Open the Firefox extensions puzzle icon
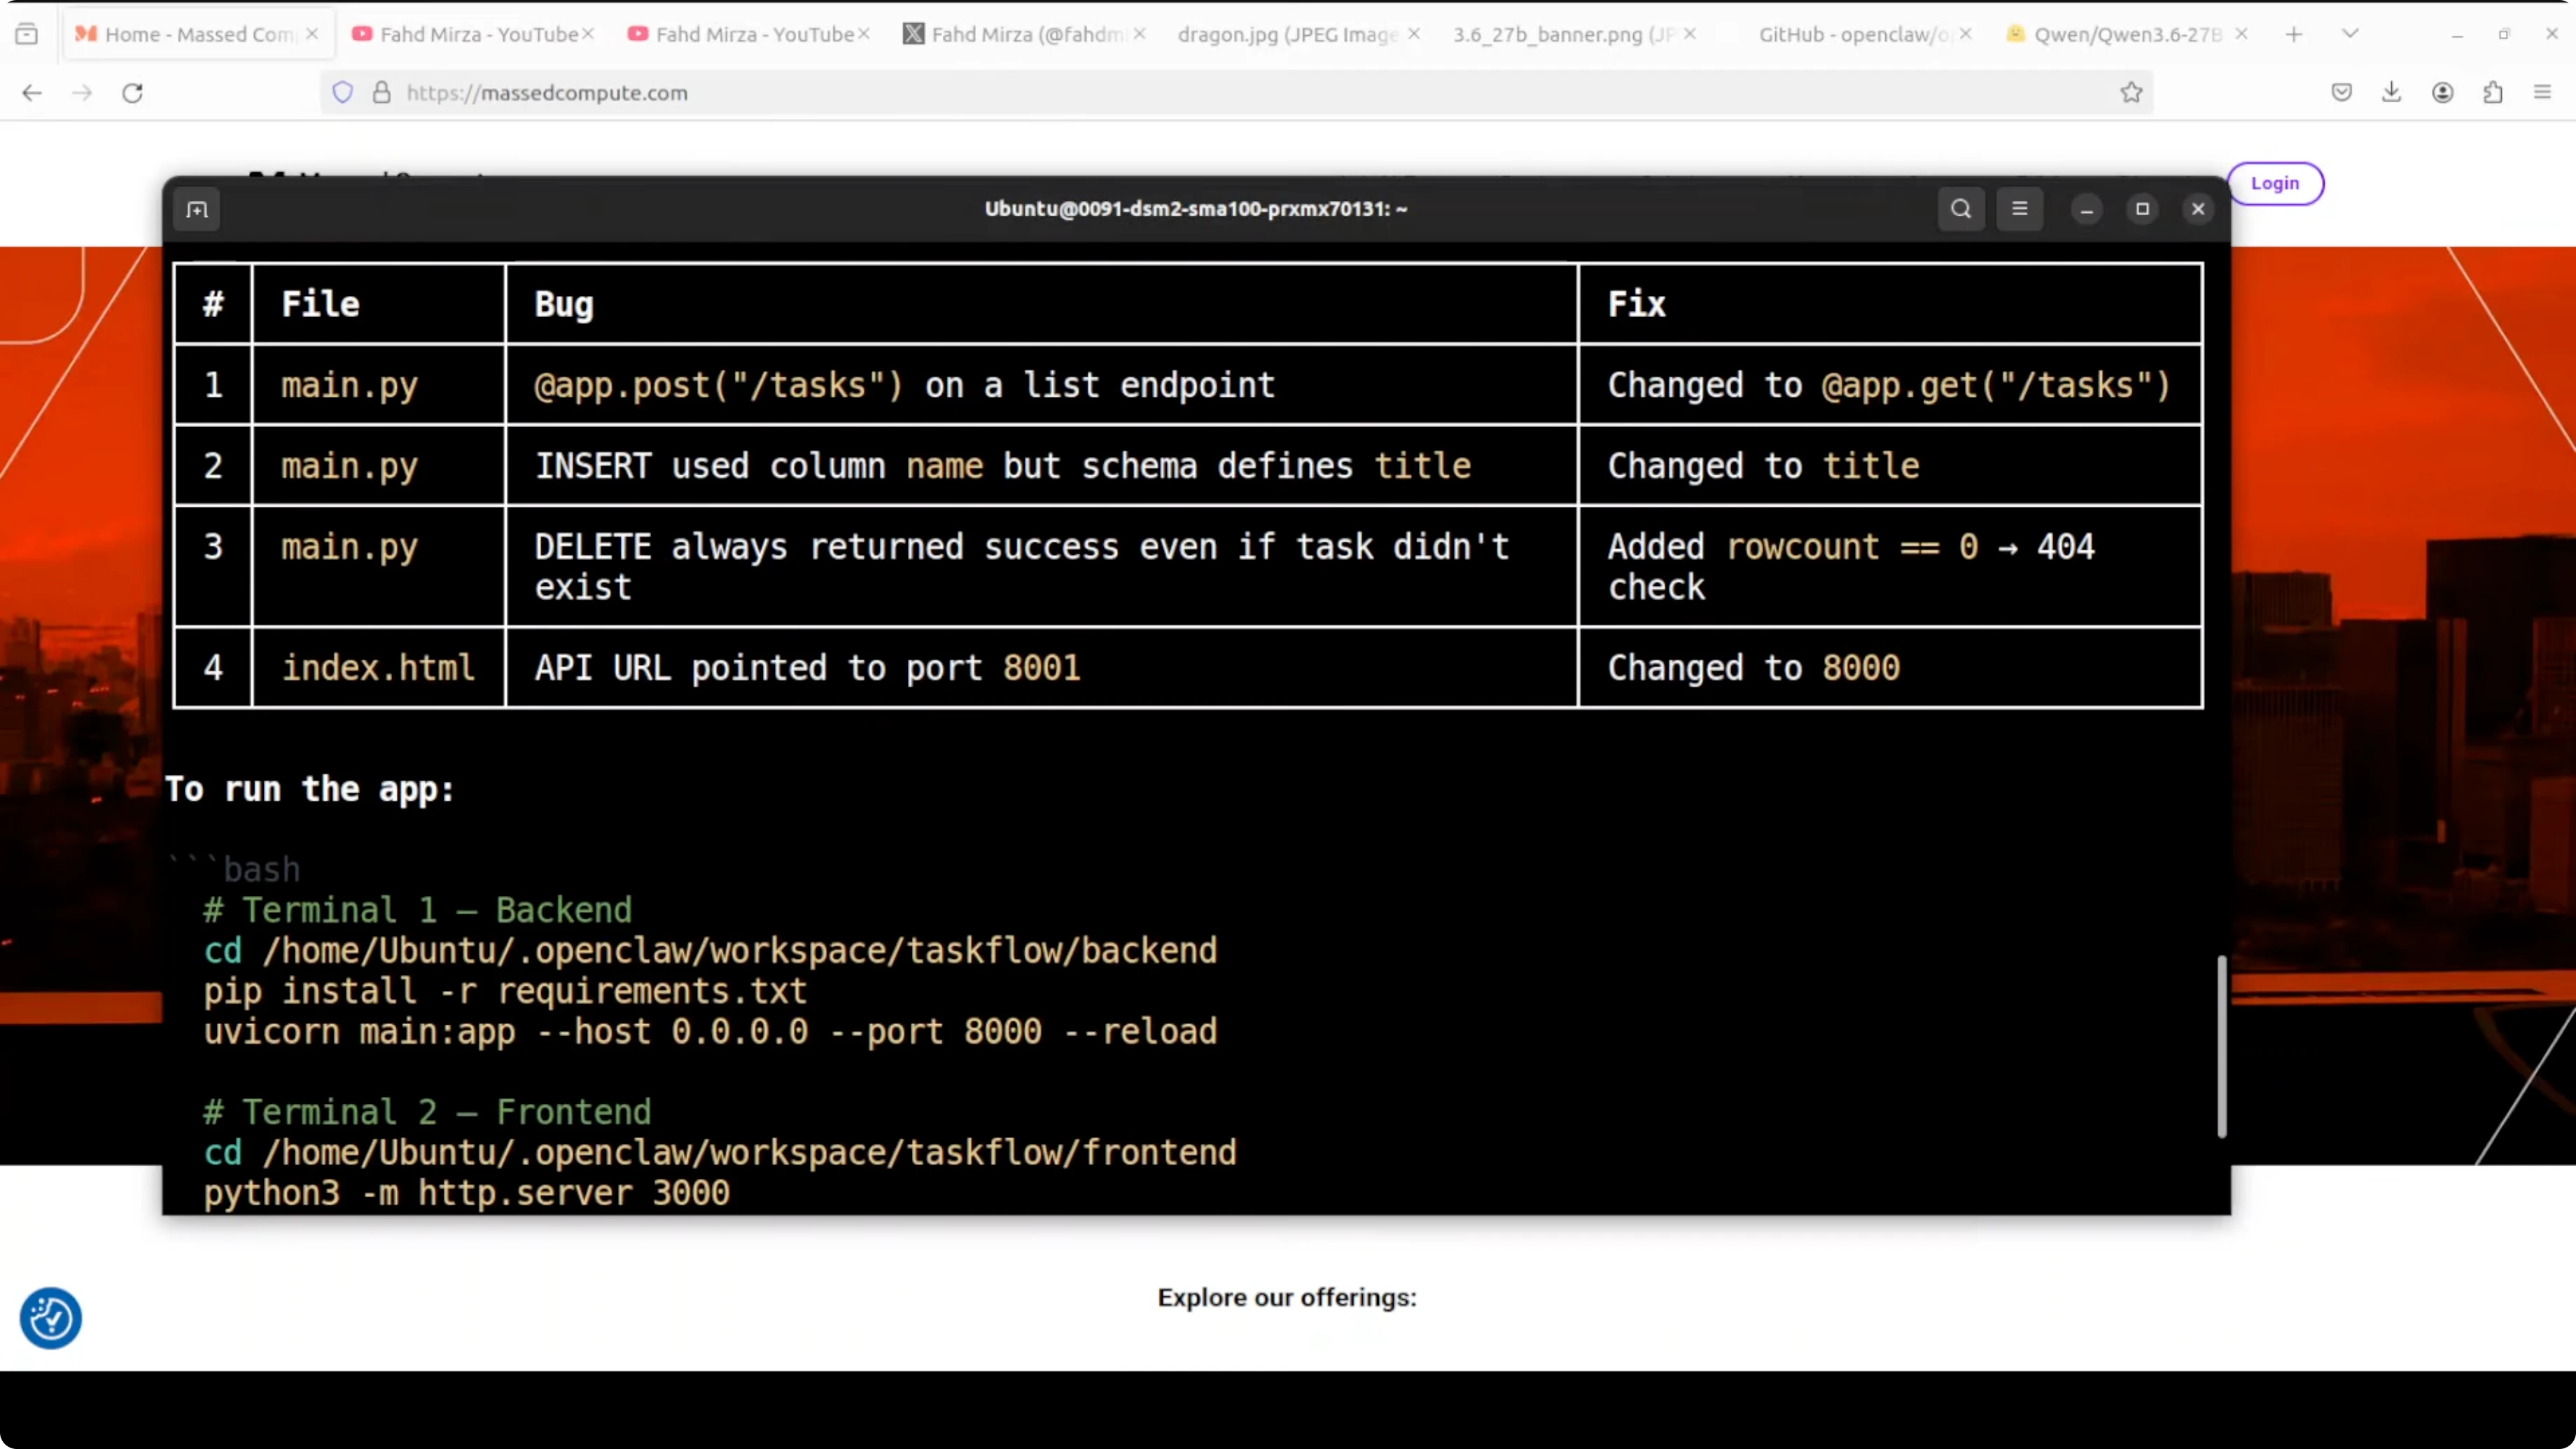This screenshot has width=2576, height=1449. pos(2492,93)
